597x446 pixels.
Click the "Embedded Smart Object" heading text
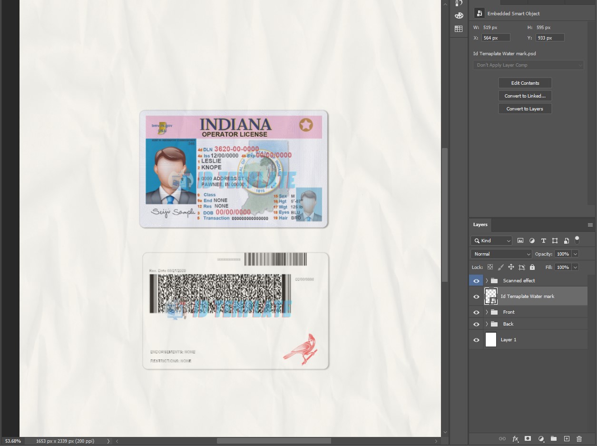tap(514, 14)
